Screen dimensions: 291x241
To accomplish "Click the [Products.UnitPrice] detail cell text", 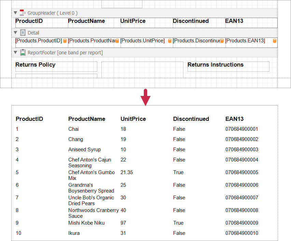I will click(142, 41).
